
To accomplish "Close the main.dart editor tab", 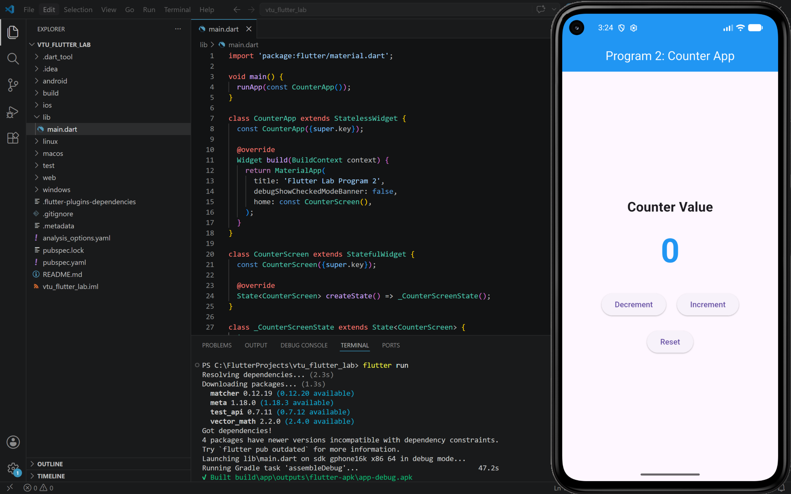I will point(249,29).
